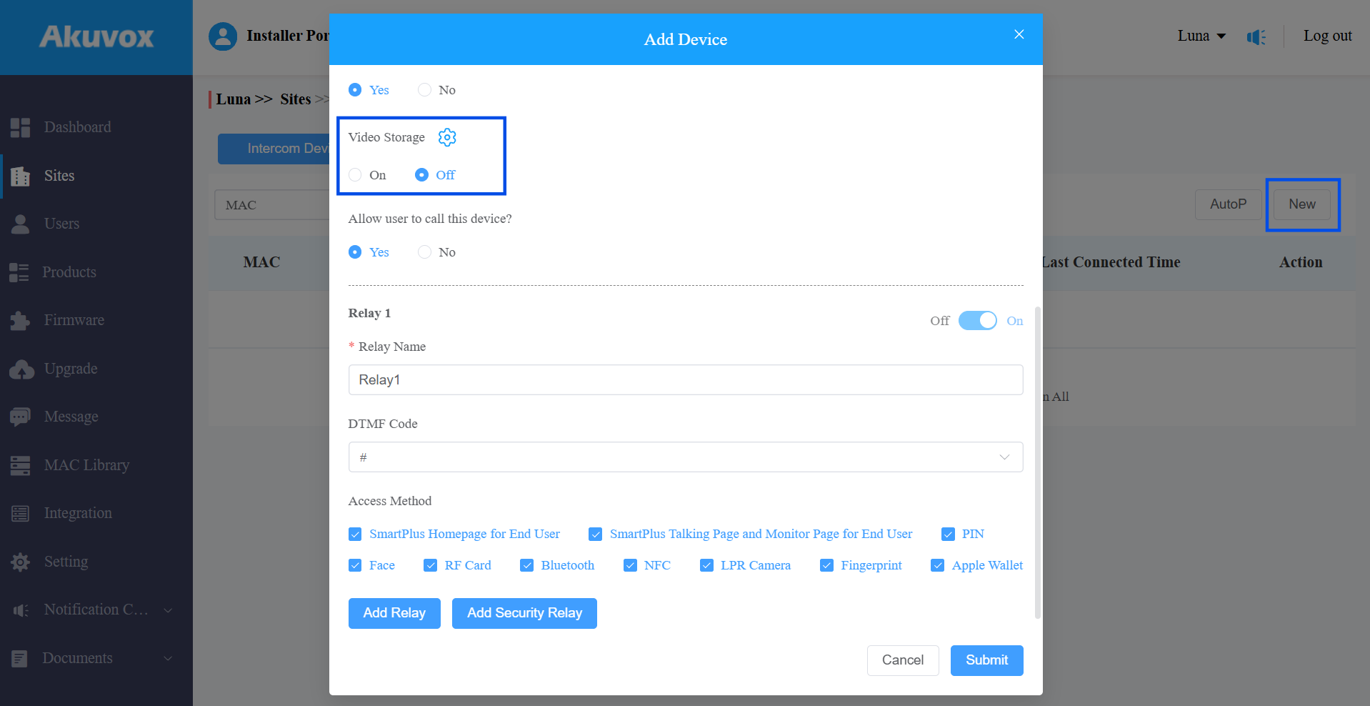The width and height of the screenshot is (1370, 706).
Task: Open MAC Library in sidebar
Action: [86, 465]
